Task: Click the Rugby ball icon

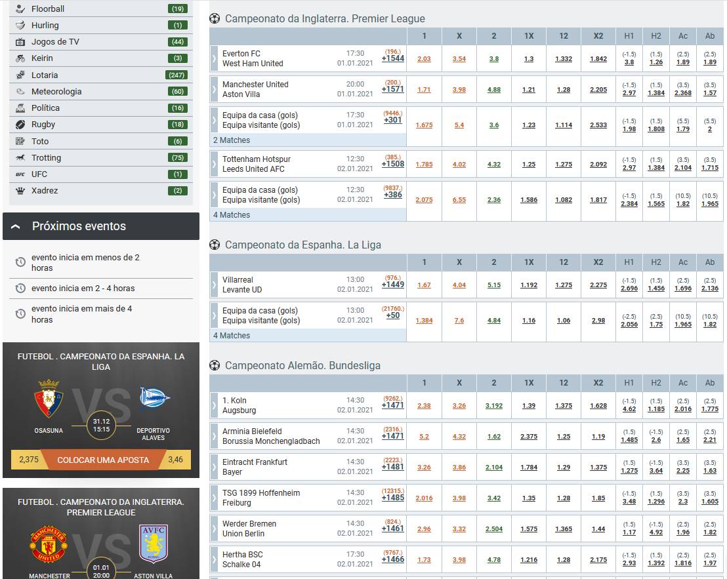Action: (x=20, y=125)
